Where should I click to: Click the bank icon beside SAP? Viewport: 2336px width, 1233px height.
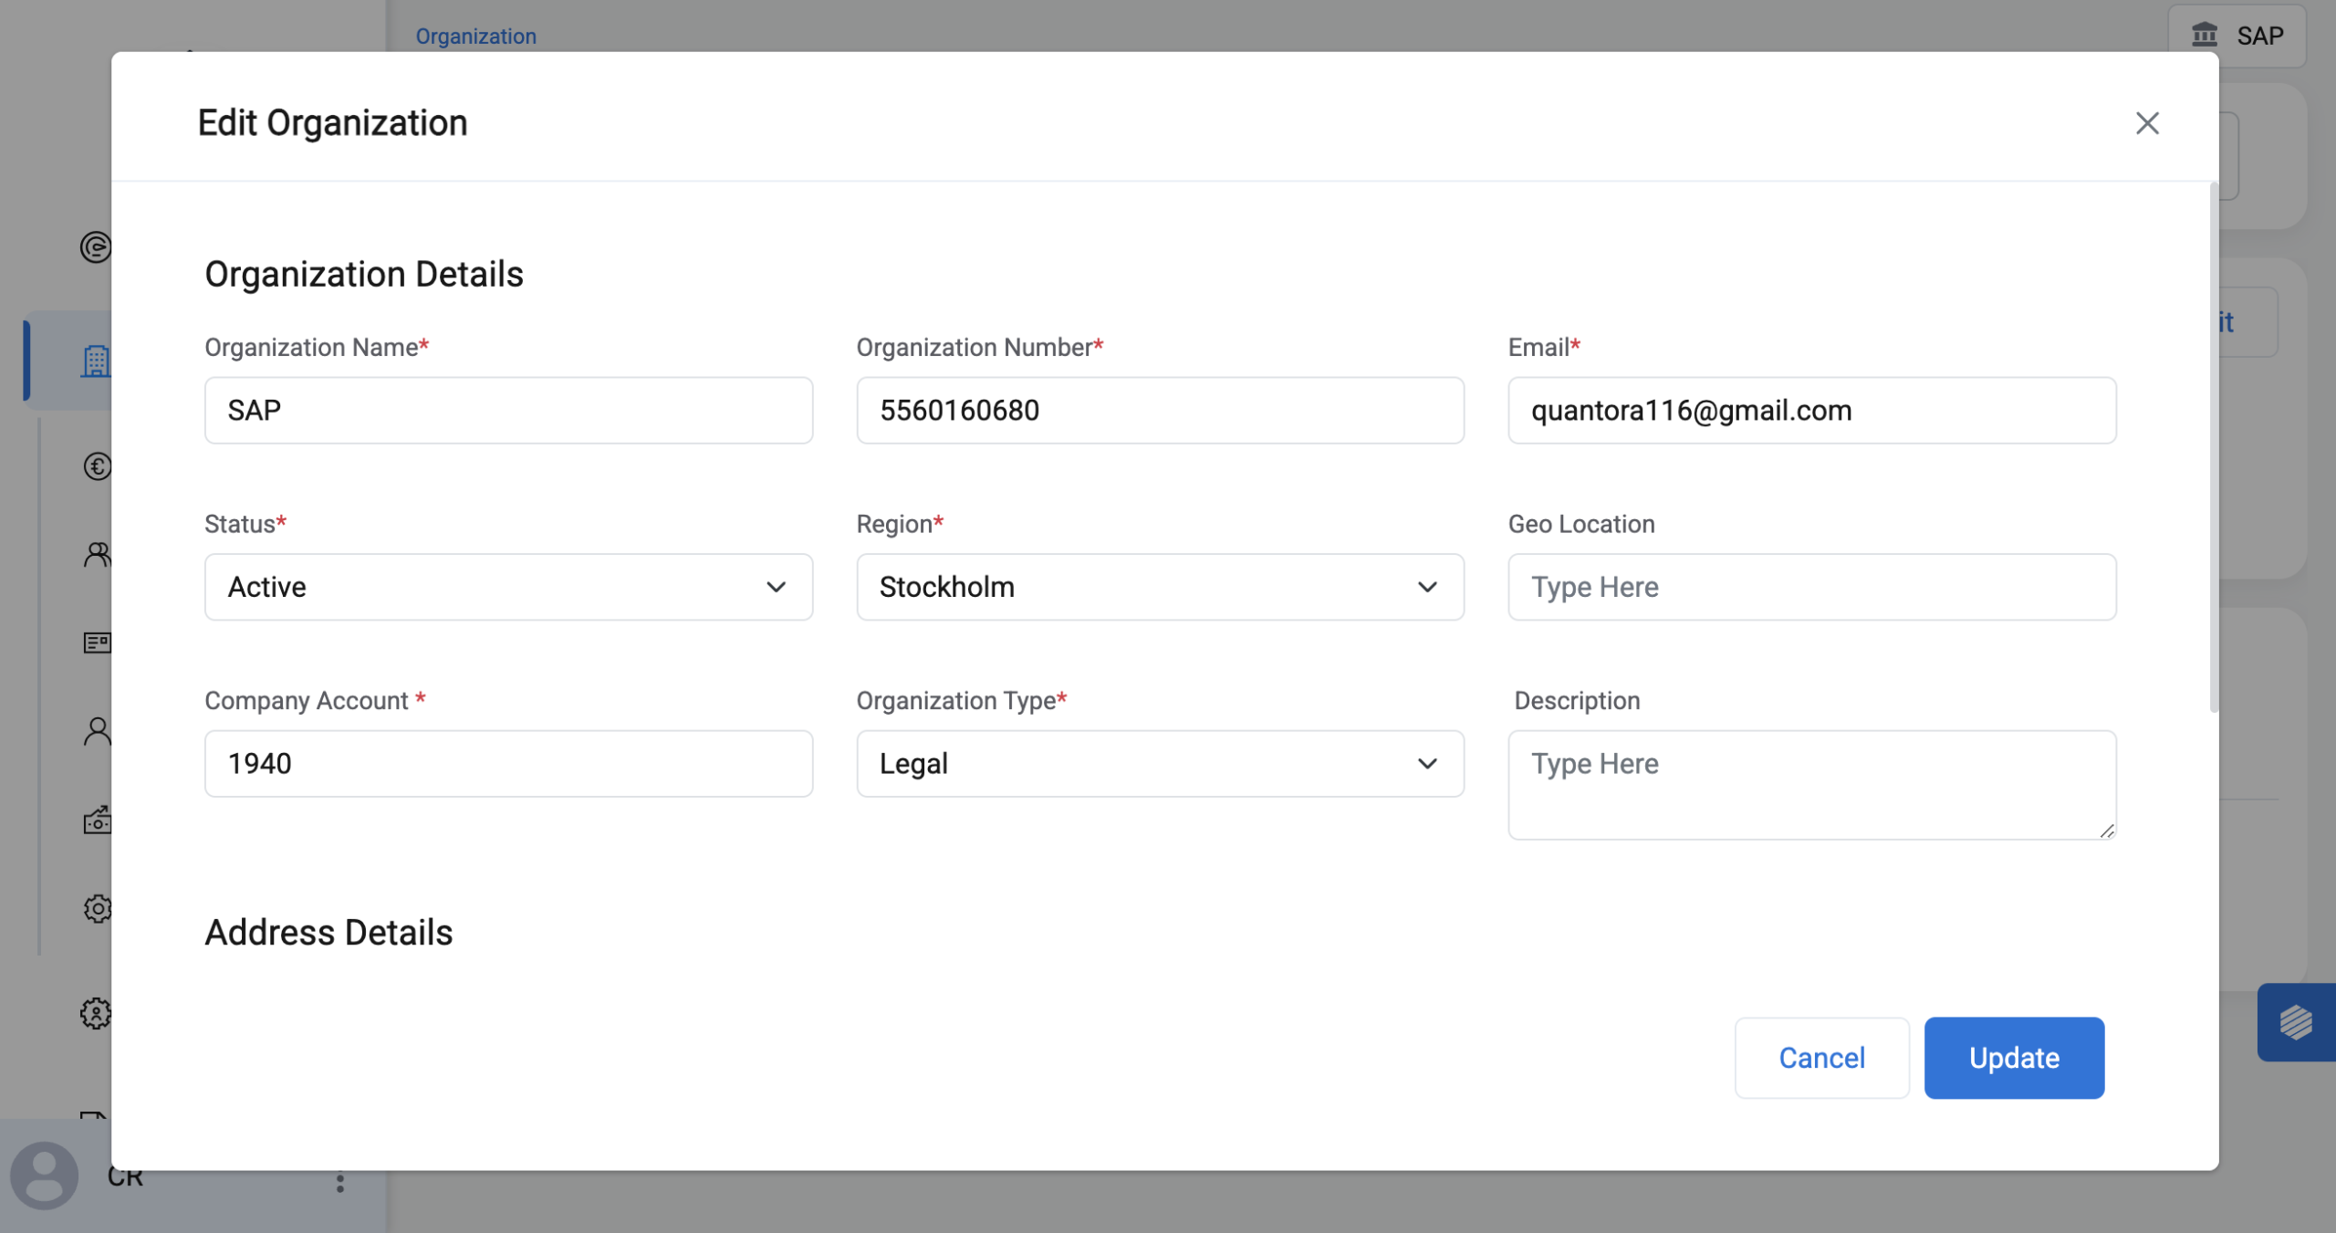[x=2205, y=36]
